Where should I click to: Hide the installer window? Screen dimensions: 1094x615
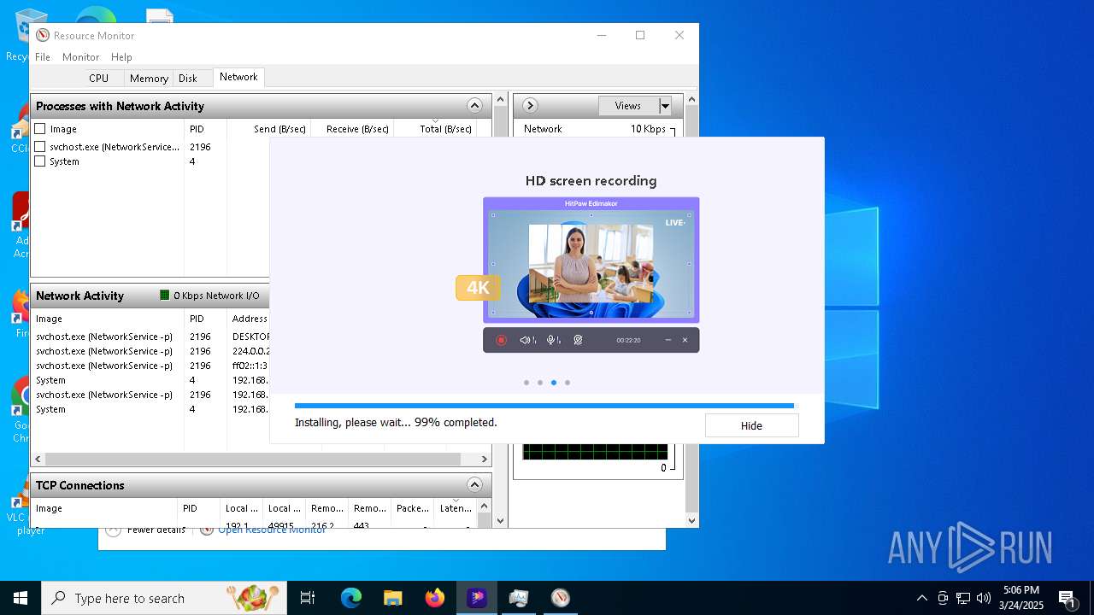[x=751, y=425]
